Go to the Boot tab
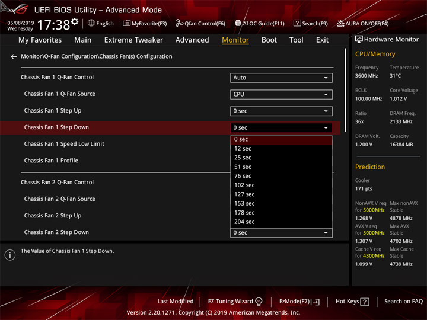The width and height of the screenshot is (427, 320). [x=269, y=40]
